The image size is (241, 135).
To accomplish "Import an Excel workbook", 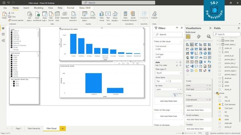I will 37,16.
